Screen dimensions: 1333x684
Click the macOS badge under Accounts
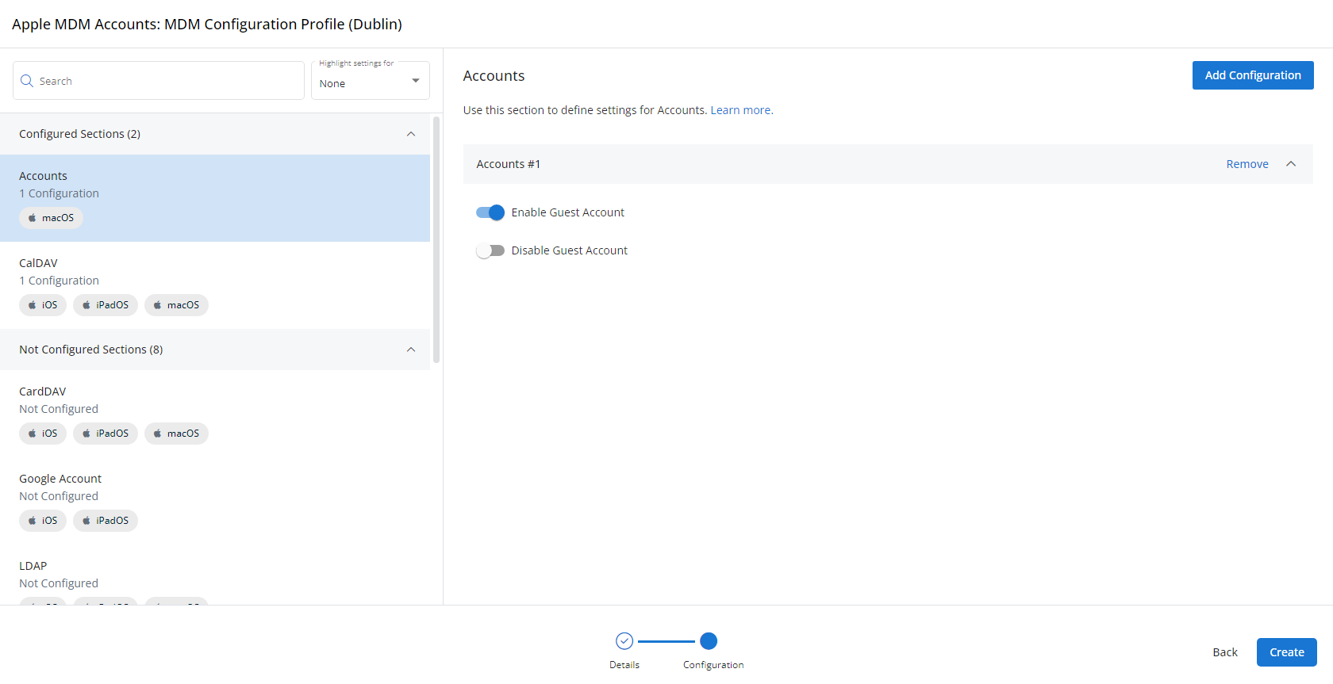coord(51,218)
